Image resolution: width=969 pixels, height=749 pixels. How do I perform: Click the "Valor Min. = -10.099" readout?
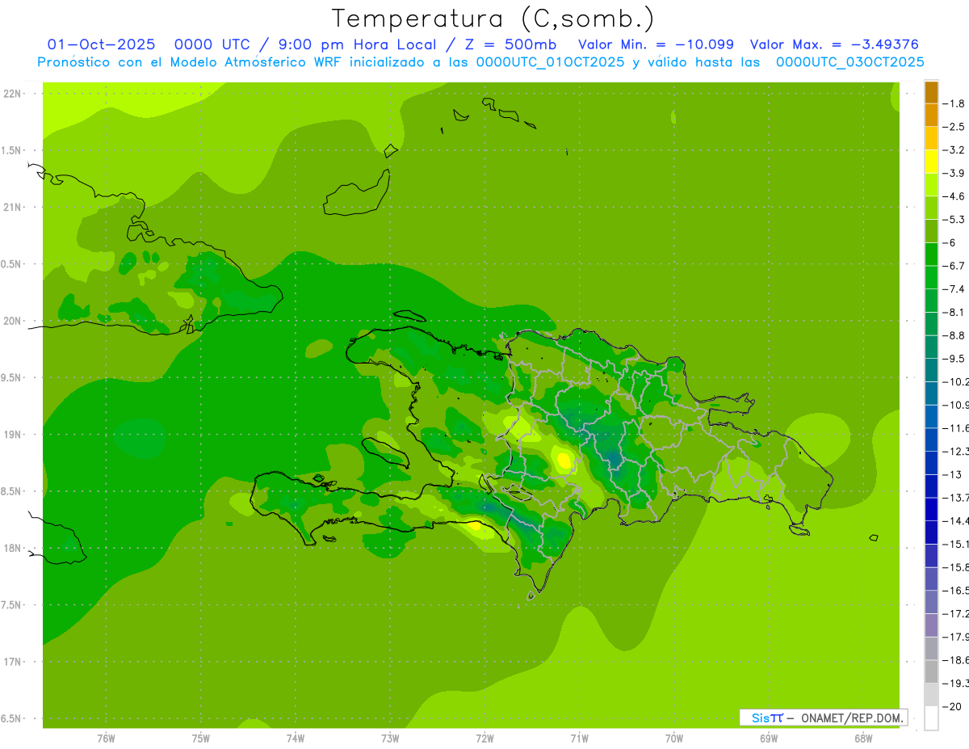pos(656,44)
